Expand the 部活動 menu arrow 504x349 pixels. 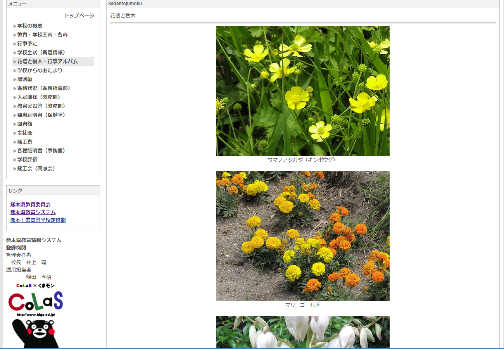point(15,79)
